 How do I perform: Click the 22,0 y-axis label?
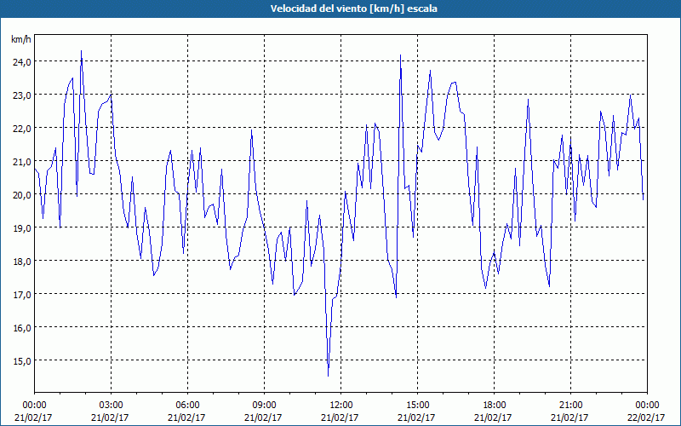pyautogui.click(x=21, y=129)
